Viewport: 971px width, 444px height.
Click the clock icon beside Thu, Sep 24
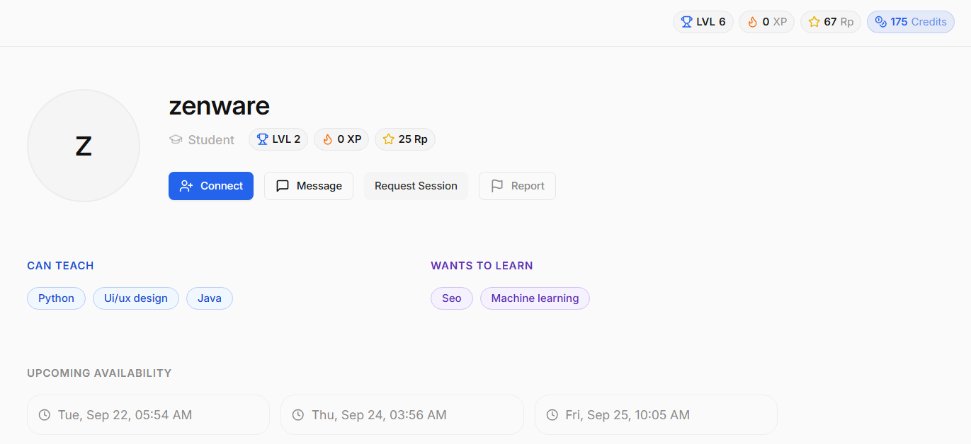tap(297, 415)
